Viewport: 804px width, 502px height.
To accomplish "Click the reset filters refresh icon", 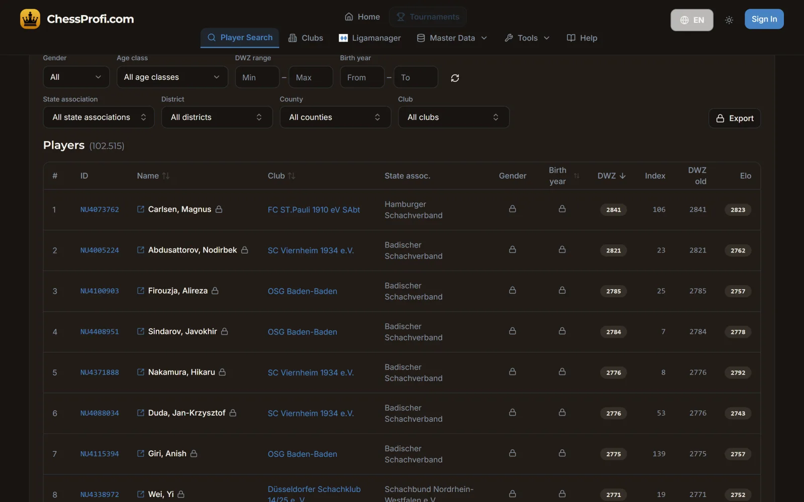I will 455,78.
